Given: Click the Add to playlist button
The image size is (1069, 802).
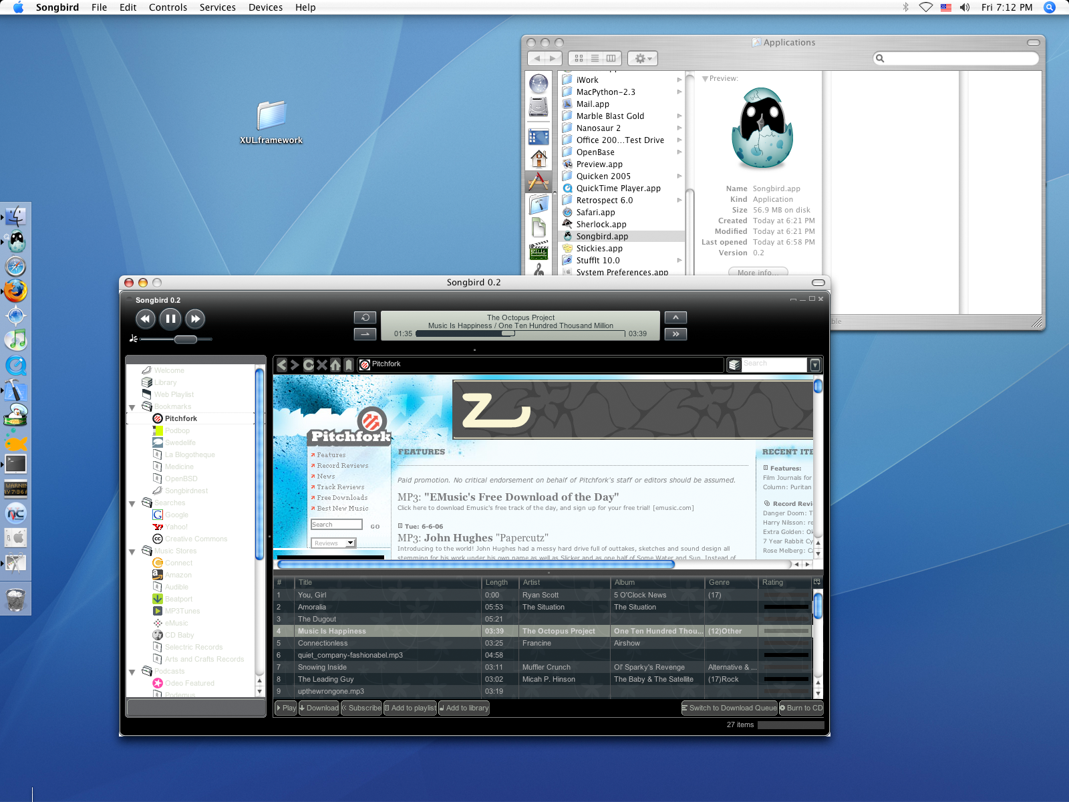Looking at the screenshot, I should [410, 708].
